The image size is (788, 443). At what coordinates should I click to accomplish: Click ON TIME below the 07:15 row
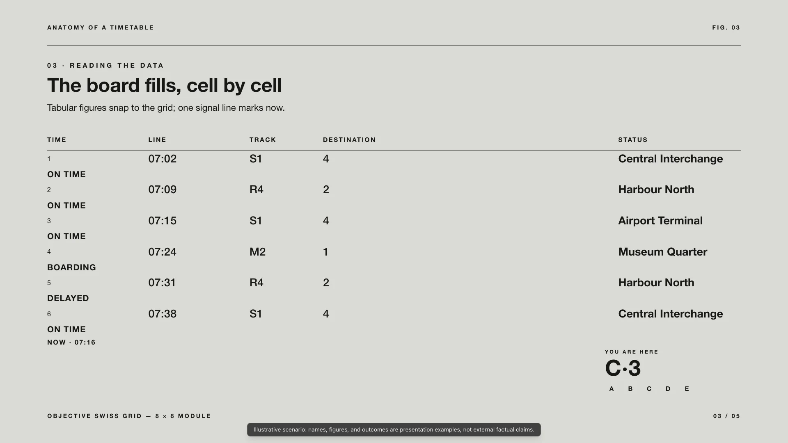click(66, 236)
